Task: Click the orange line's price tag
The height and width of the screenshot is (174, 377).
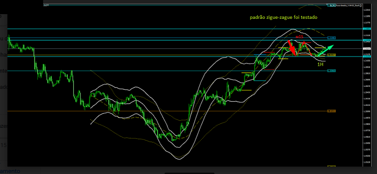Action: click(331, 111)
